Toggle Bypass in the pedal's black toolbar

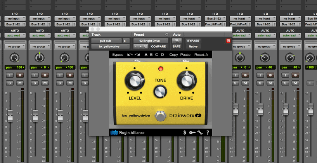(x=118, y=55)
